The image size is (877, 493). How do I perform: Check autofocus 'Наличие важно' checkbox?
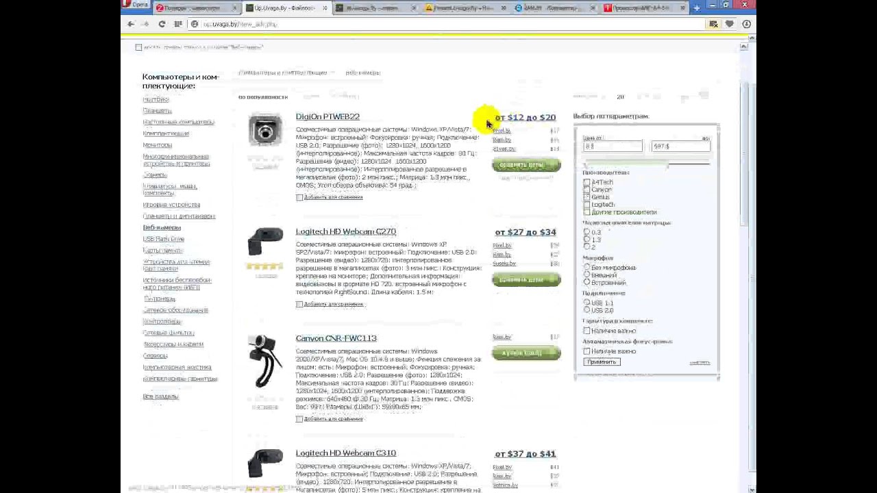point(586,351)
